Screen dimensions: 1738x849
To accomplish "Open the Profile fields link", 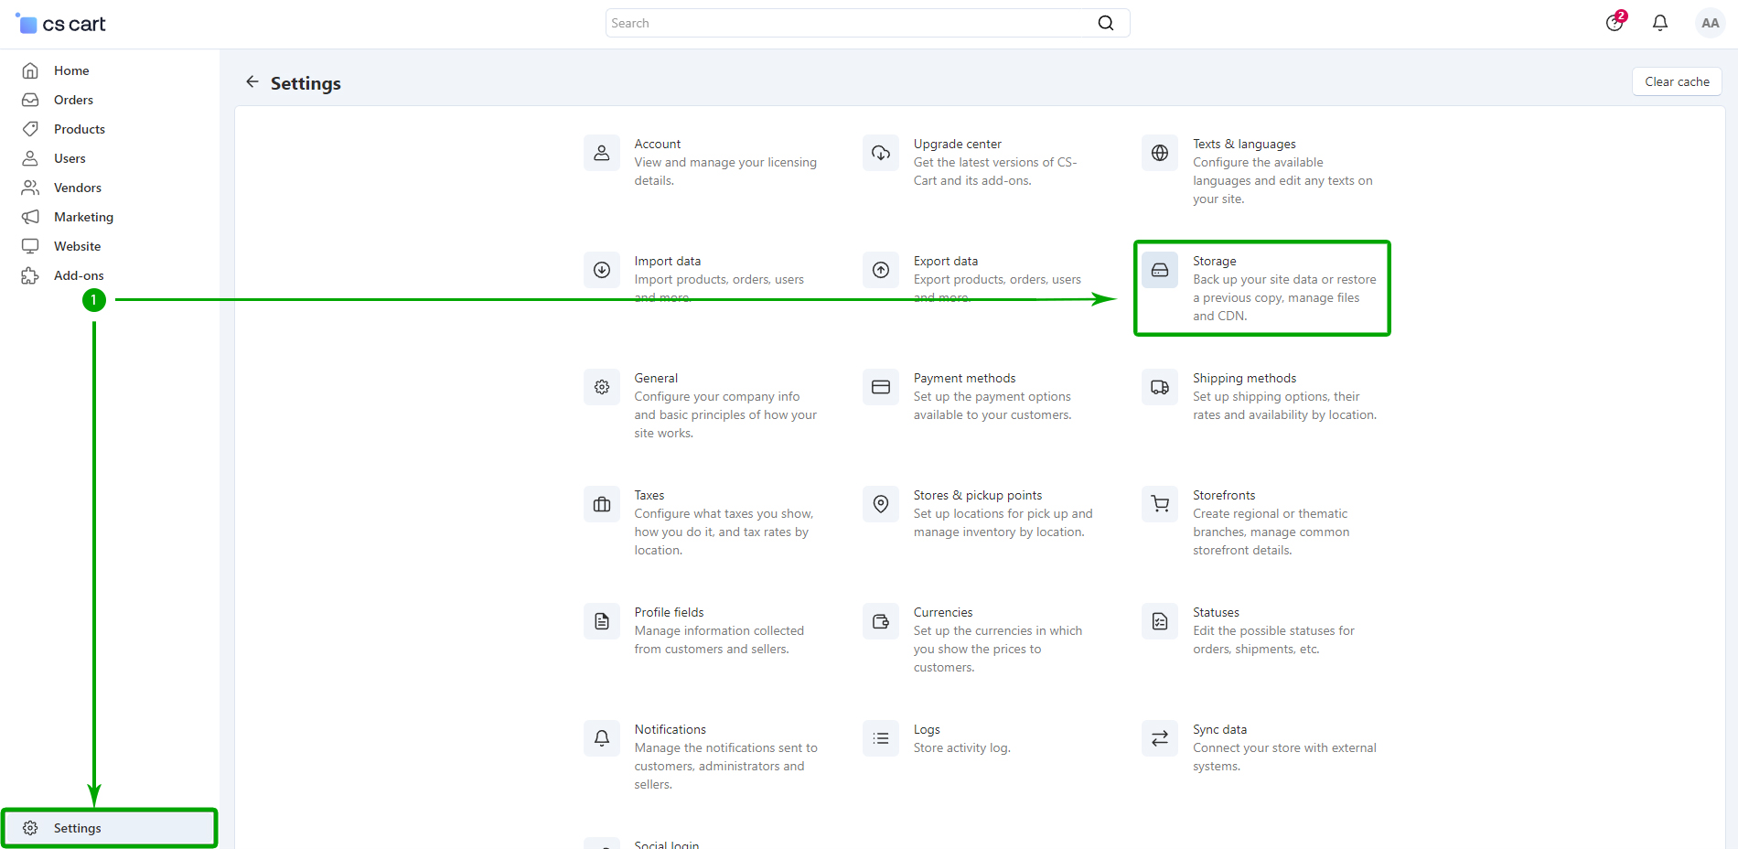I will click(x=669, y=612).
